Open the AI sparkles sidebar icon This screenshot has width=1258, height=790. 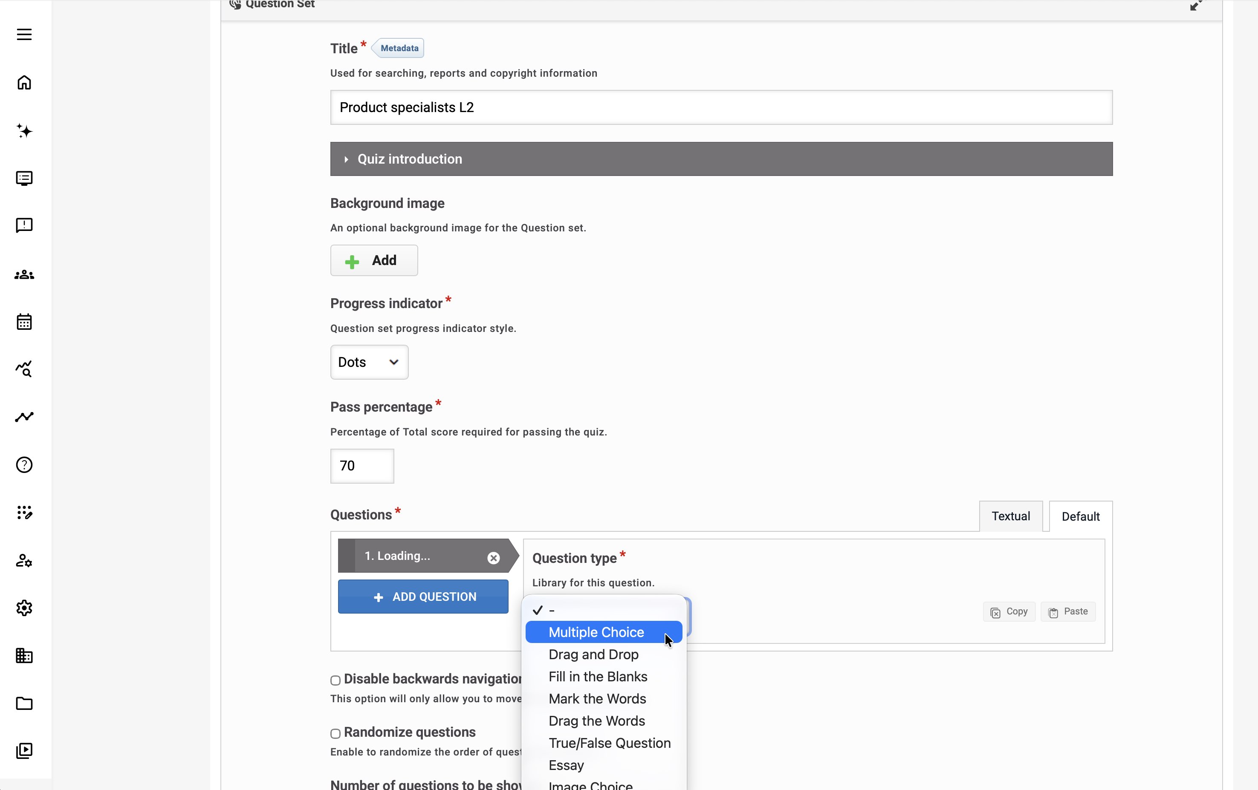tap(24, 130)
